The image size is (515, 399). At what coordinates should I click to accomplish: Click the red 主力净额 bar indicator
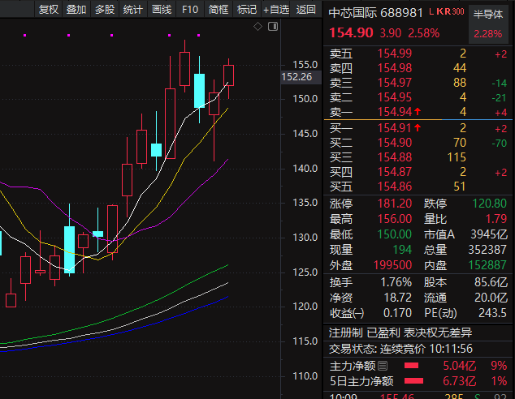[x=411, y=366]
